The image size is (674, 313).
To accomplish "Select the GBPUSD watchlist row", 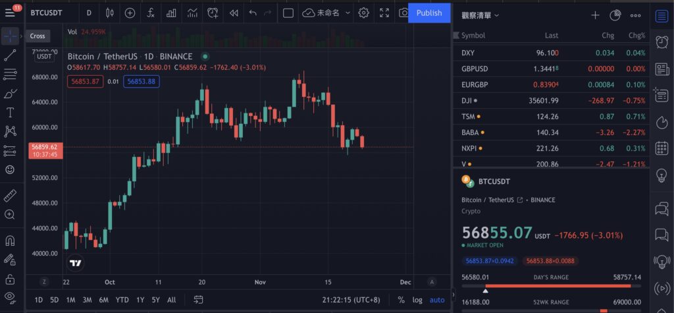I will point(552,69).
